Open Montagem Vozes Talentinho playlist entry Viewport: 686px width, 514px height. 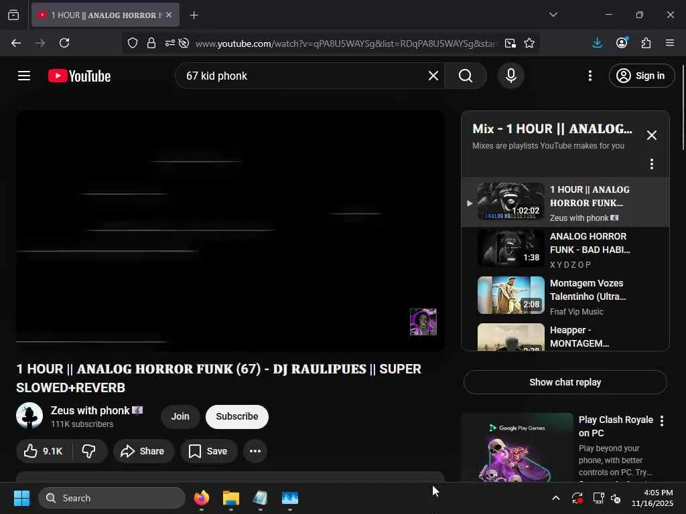565,296
